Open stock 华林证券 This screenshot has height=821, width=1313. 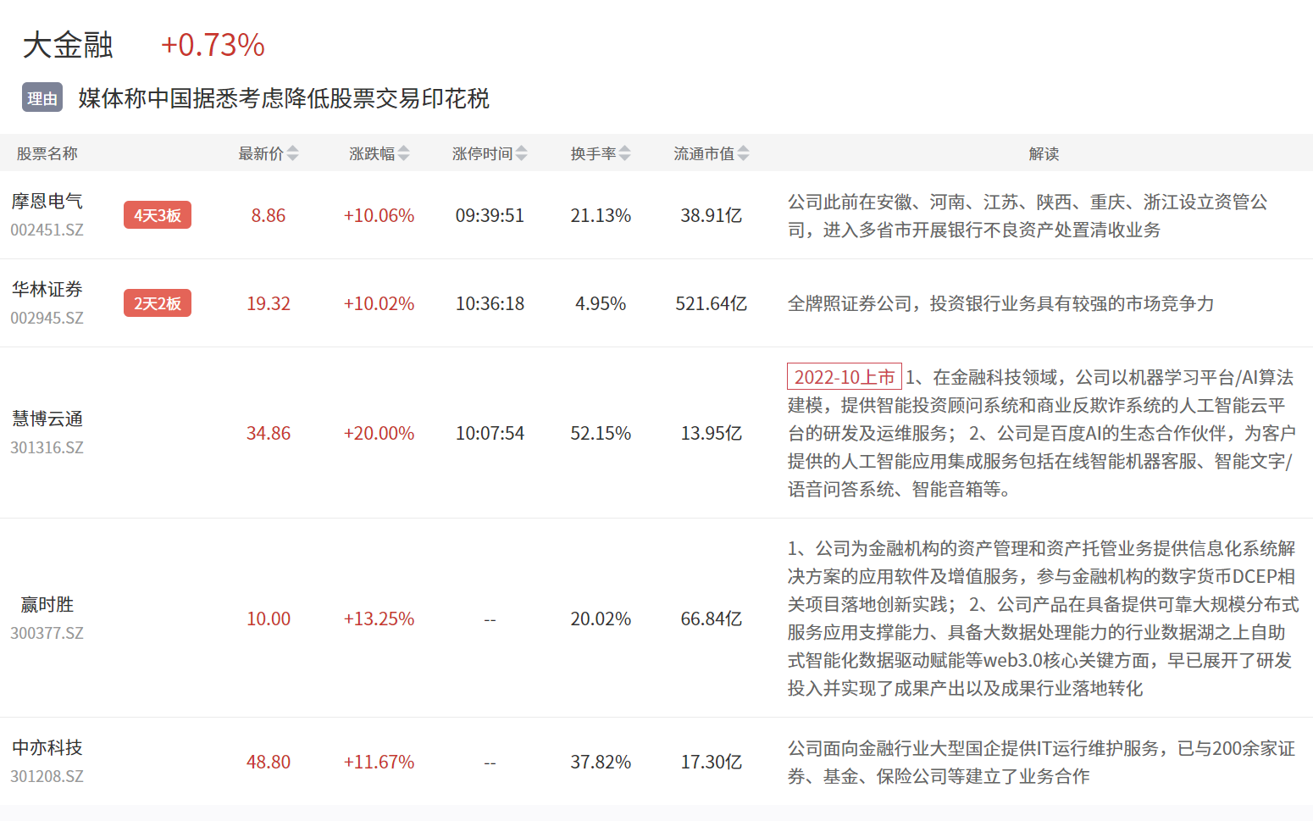[x=47, y=290]
